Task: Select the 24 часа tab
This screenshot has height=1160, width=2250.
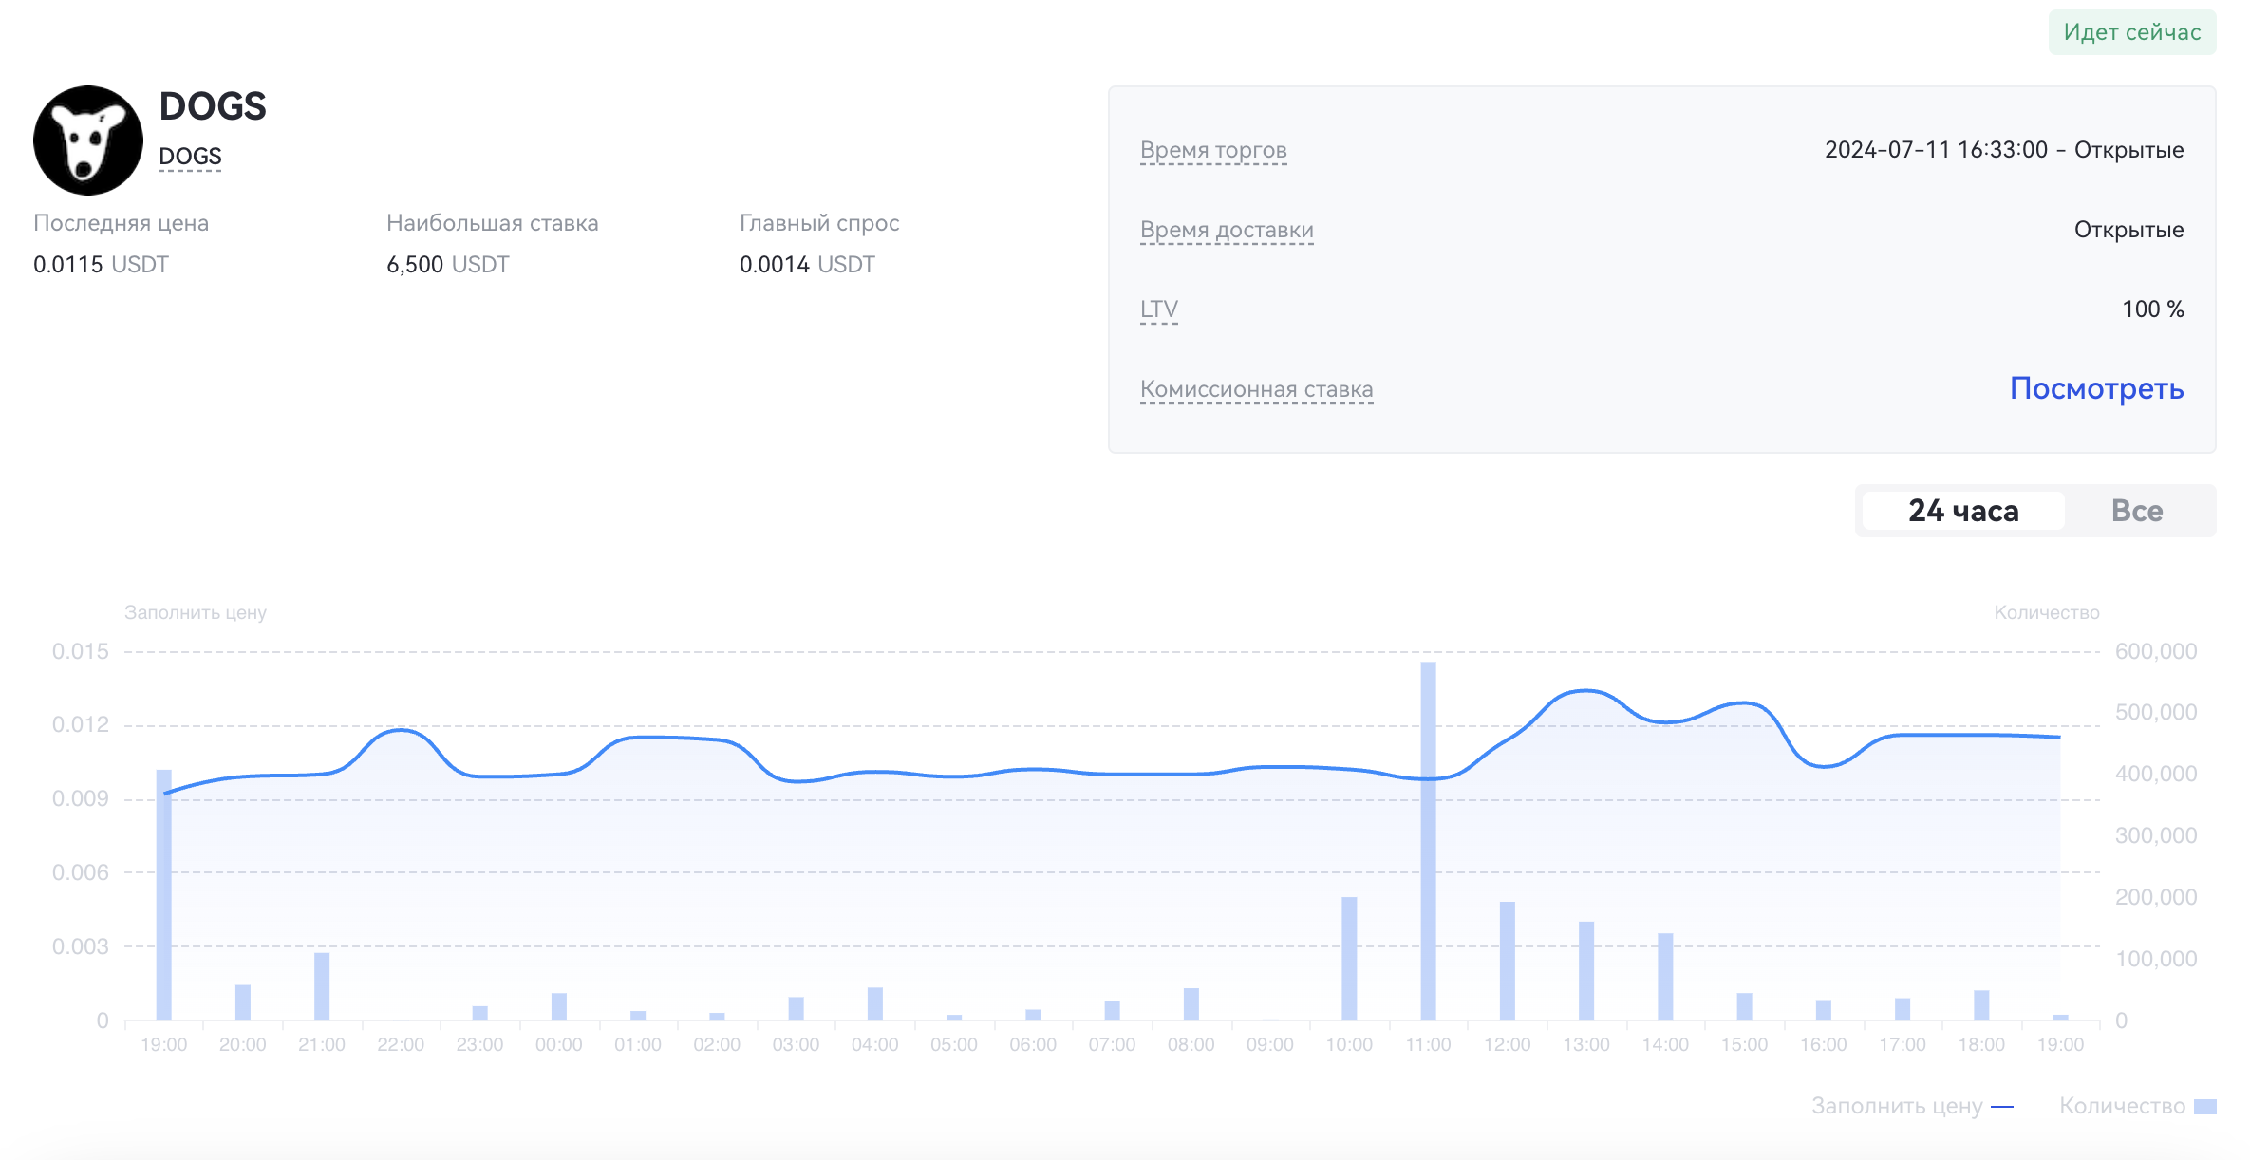Action: 1963,511
